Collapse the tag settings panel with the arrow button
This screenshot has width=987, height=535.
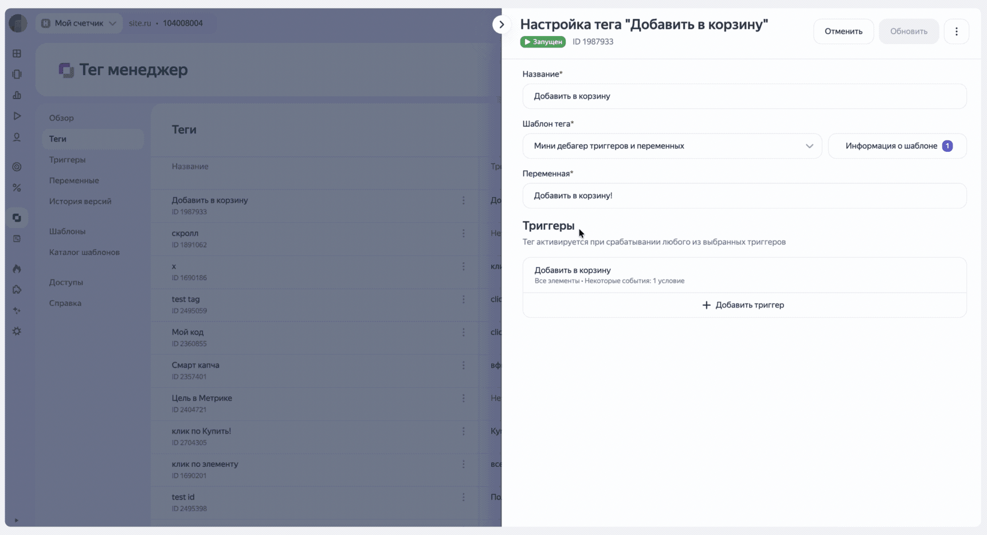502,25
